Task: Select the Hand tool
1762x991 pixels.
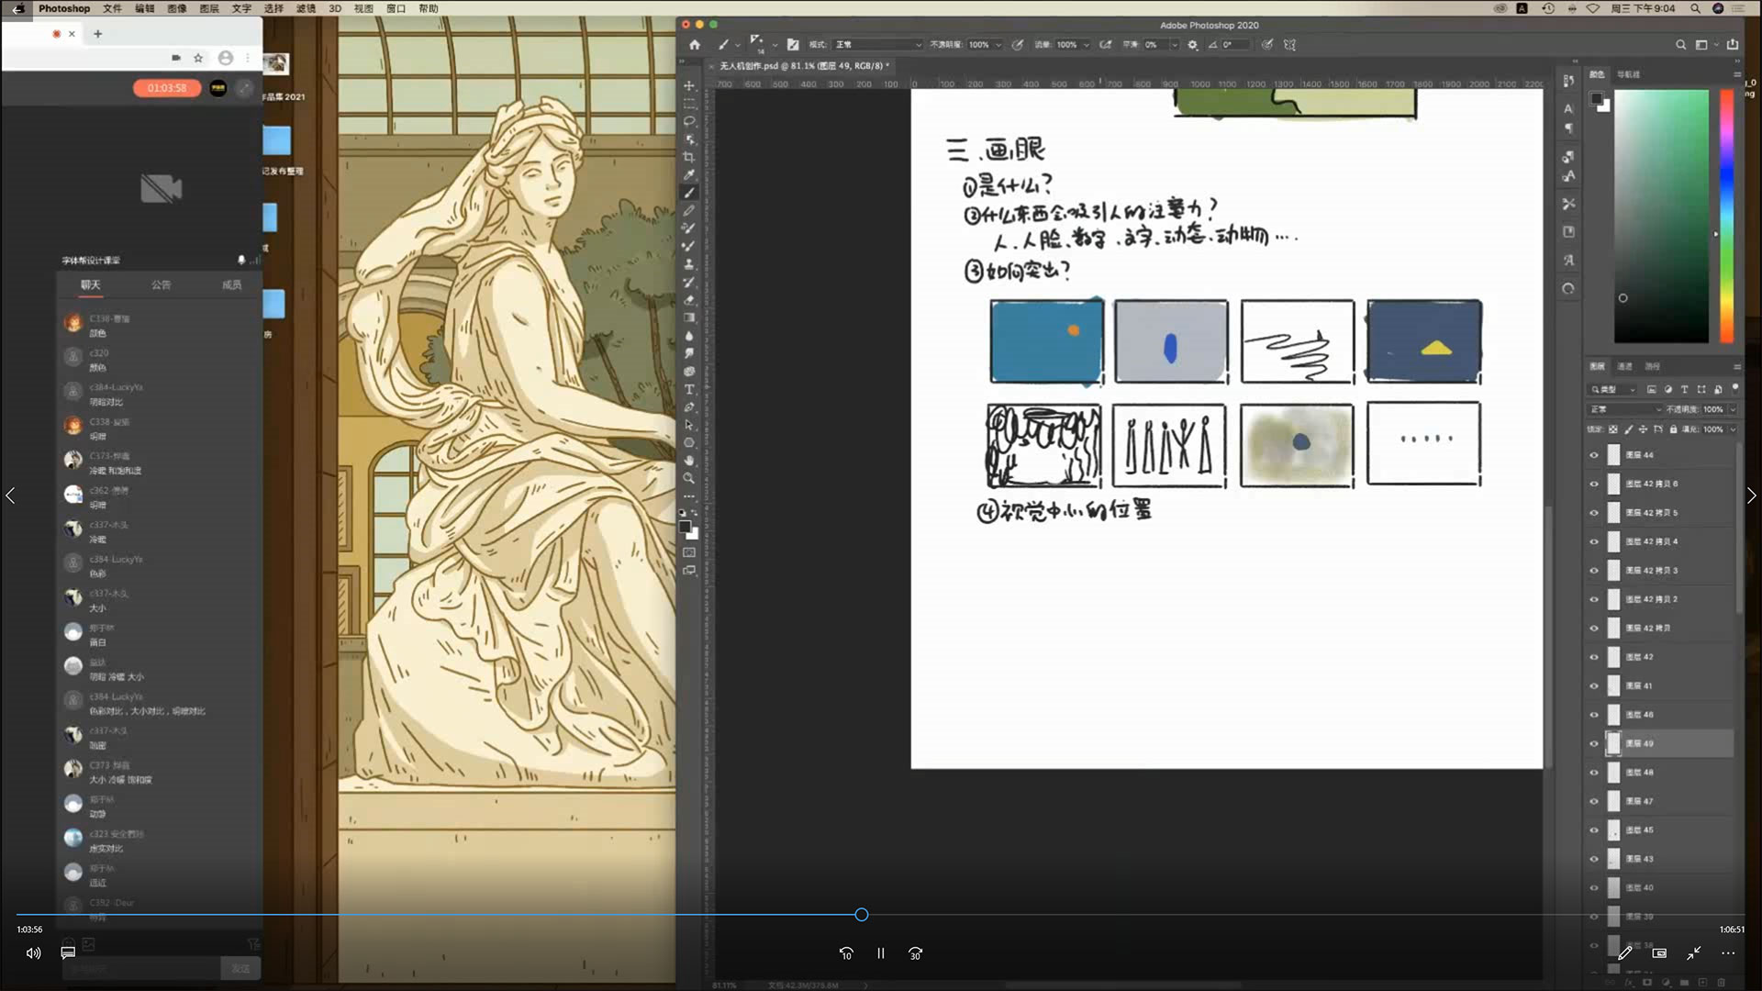Action: point(689,461)
